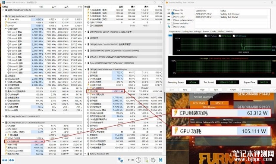Click memory chip icon beside Stress system memory
Viewport: 276px width, 164px height.
[x=169, y=20]
